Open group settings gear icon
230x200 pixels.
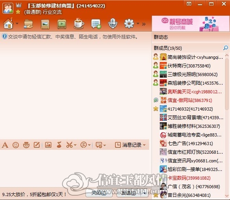tap(129, 24)
